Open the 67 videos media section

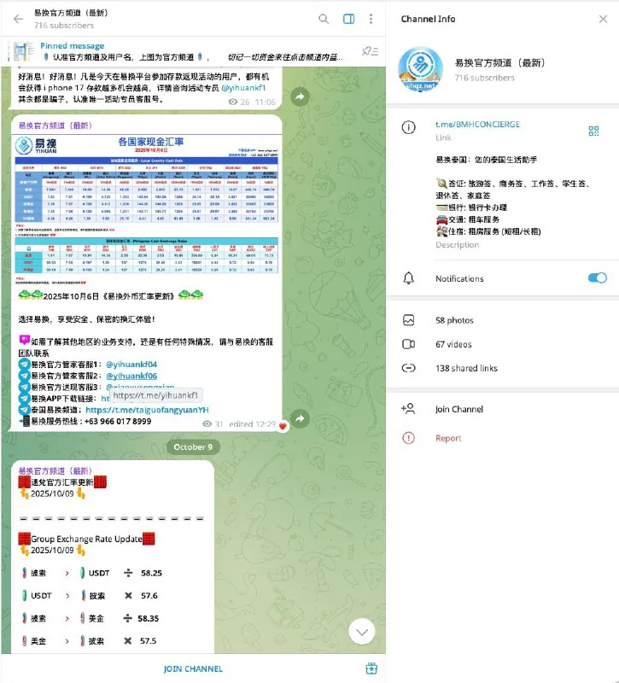coord(453,344)
